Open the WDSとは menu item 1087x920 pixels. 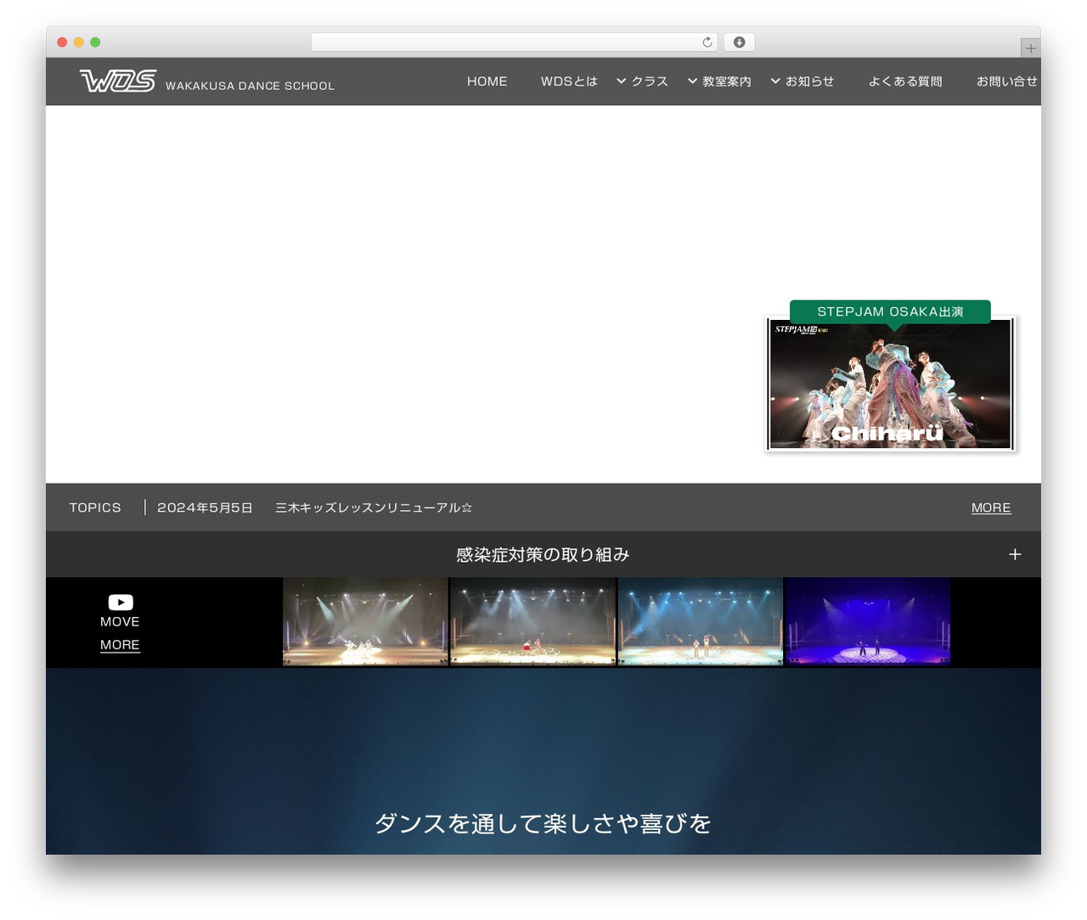pos(569,81)
